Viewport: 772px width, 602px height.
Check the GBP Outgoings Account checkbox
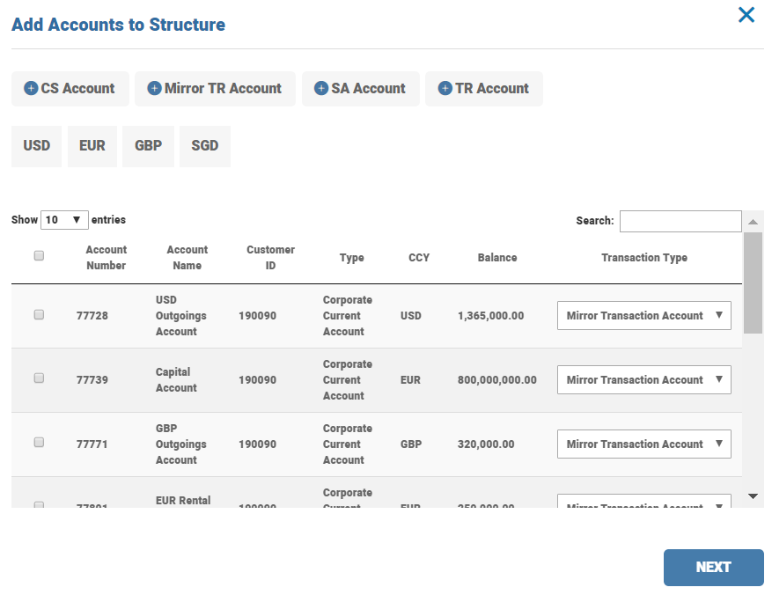click(x=39, y=443)
